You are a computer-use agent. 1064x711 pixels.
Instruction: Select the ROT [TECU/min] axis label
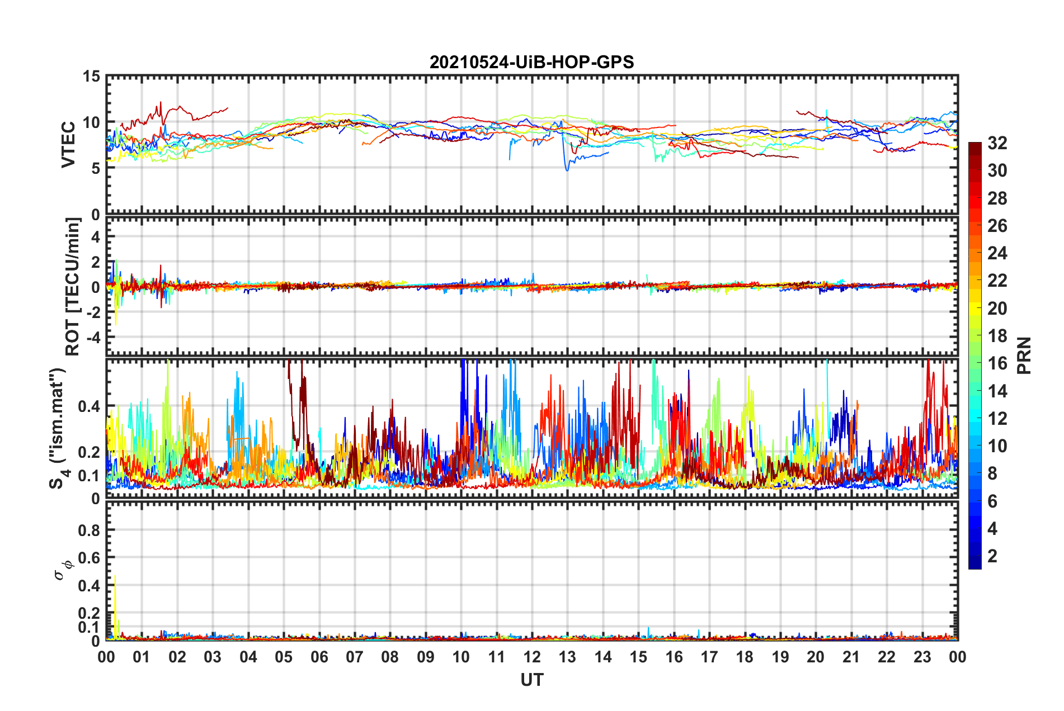coord(73,287)
